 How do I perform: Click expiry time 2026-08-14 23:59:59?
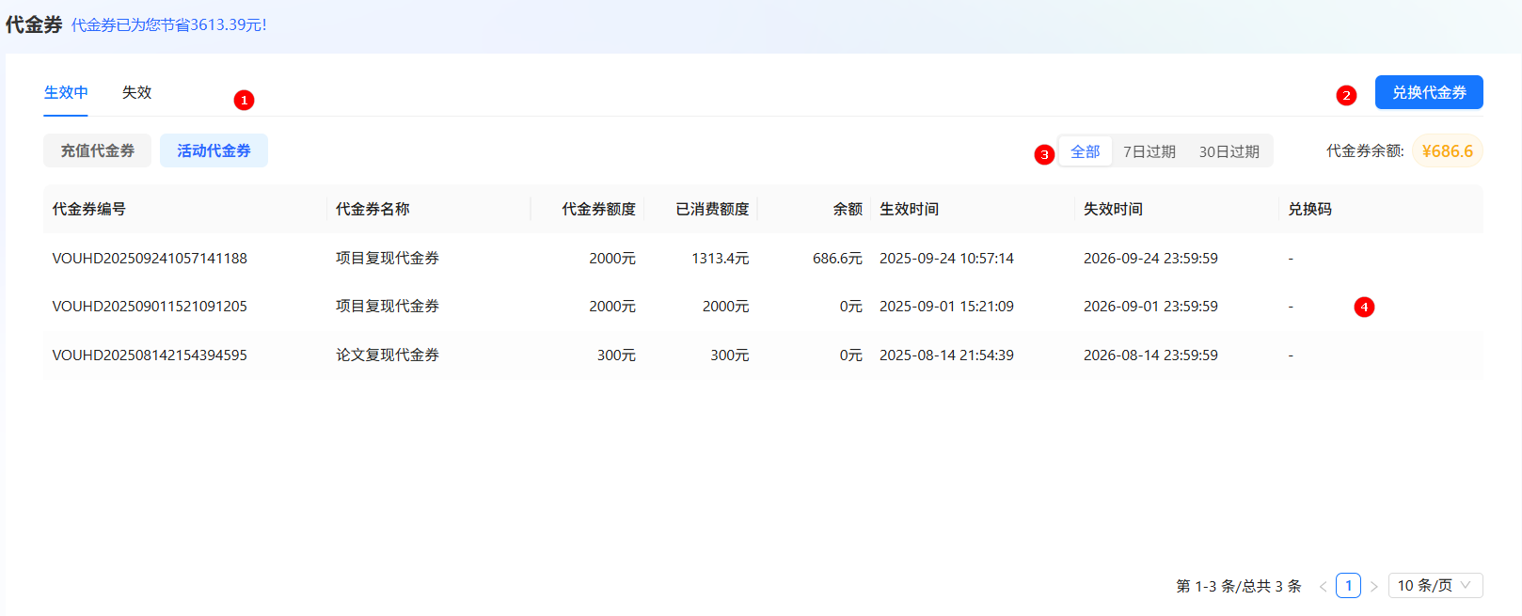point(1150,355)
